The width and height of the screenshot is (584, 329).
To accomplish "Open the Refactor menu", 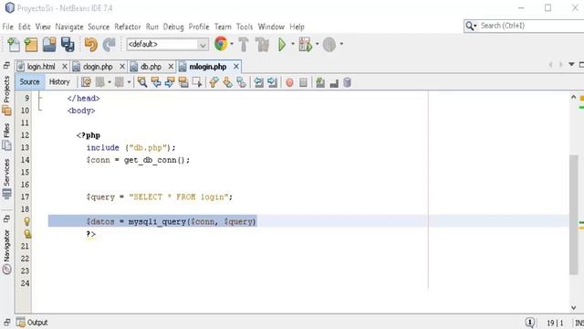I will [x=128, y=27].
